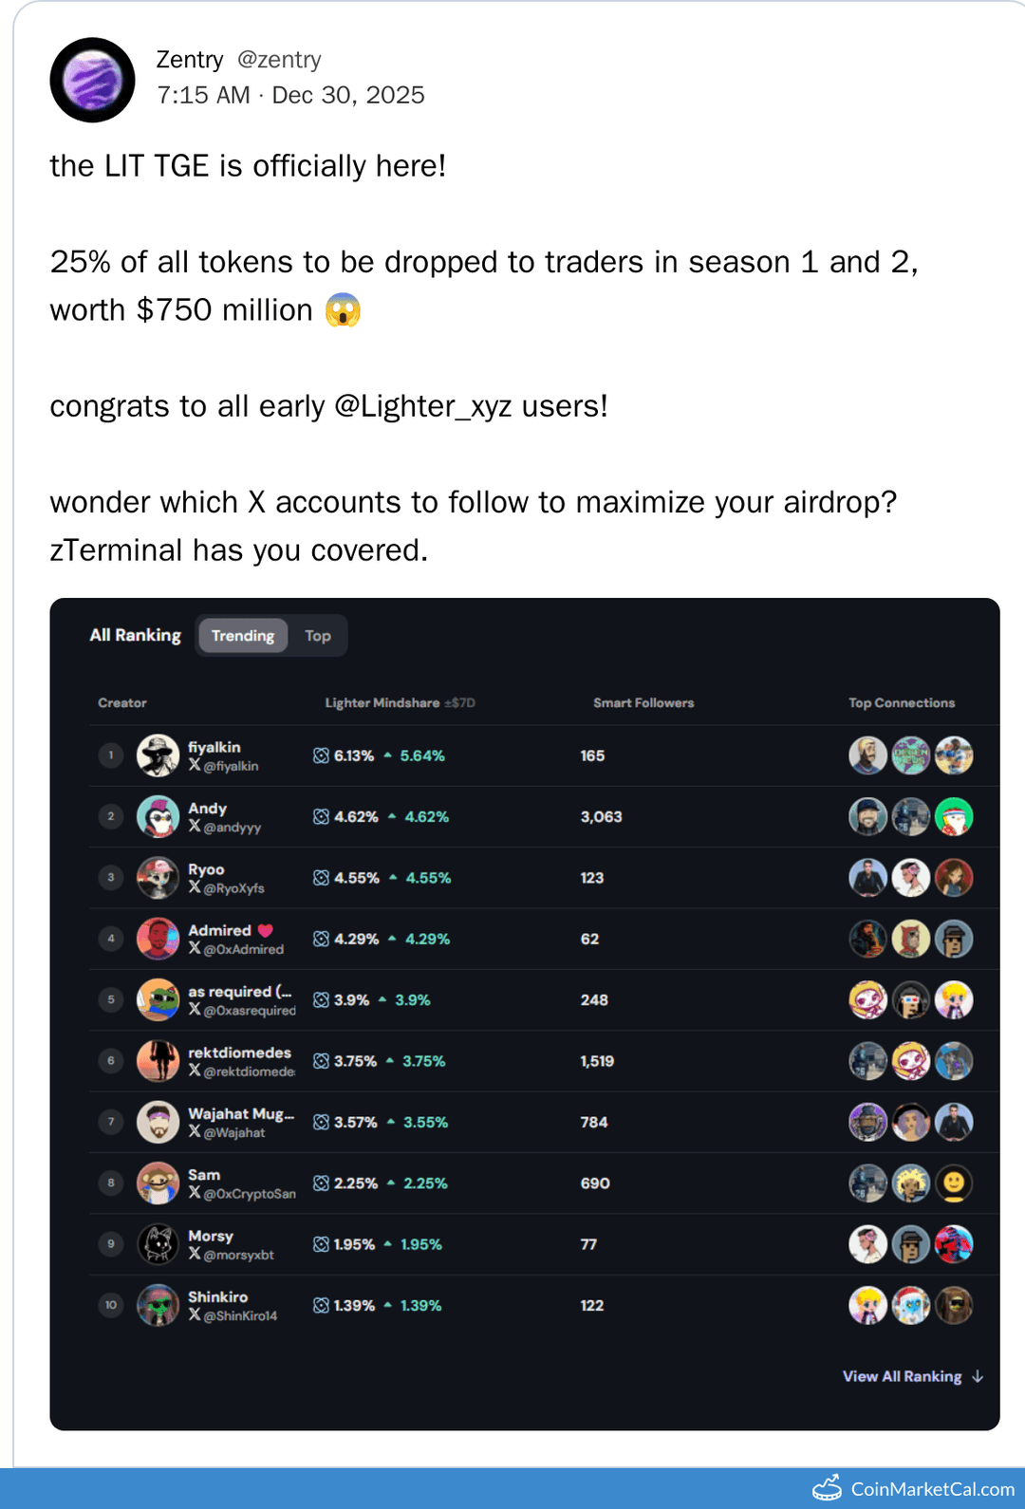Click the View All Ranking link
Screen dimensions: 1025x1509
pos(903,1376)
